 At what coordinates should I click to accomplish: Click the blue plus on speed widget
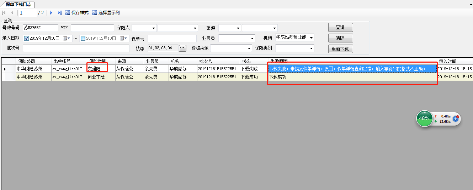[455, 119]
